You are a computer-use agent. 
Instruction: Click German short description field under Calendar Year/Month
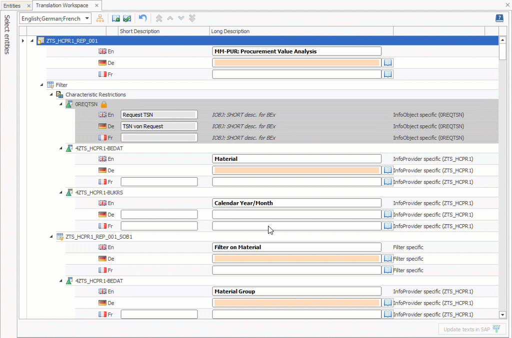pos(159,215)
